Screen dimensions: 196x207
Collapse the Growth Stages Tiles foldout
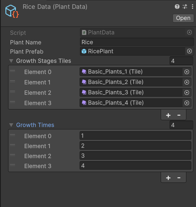click(x=11, y=61)
